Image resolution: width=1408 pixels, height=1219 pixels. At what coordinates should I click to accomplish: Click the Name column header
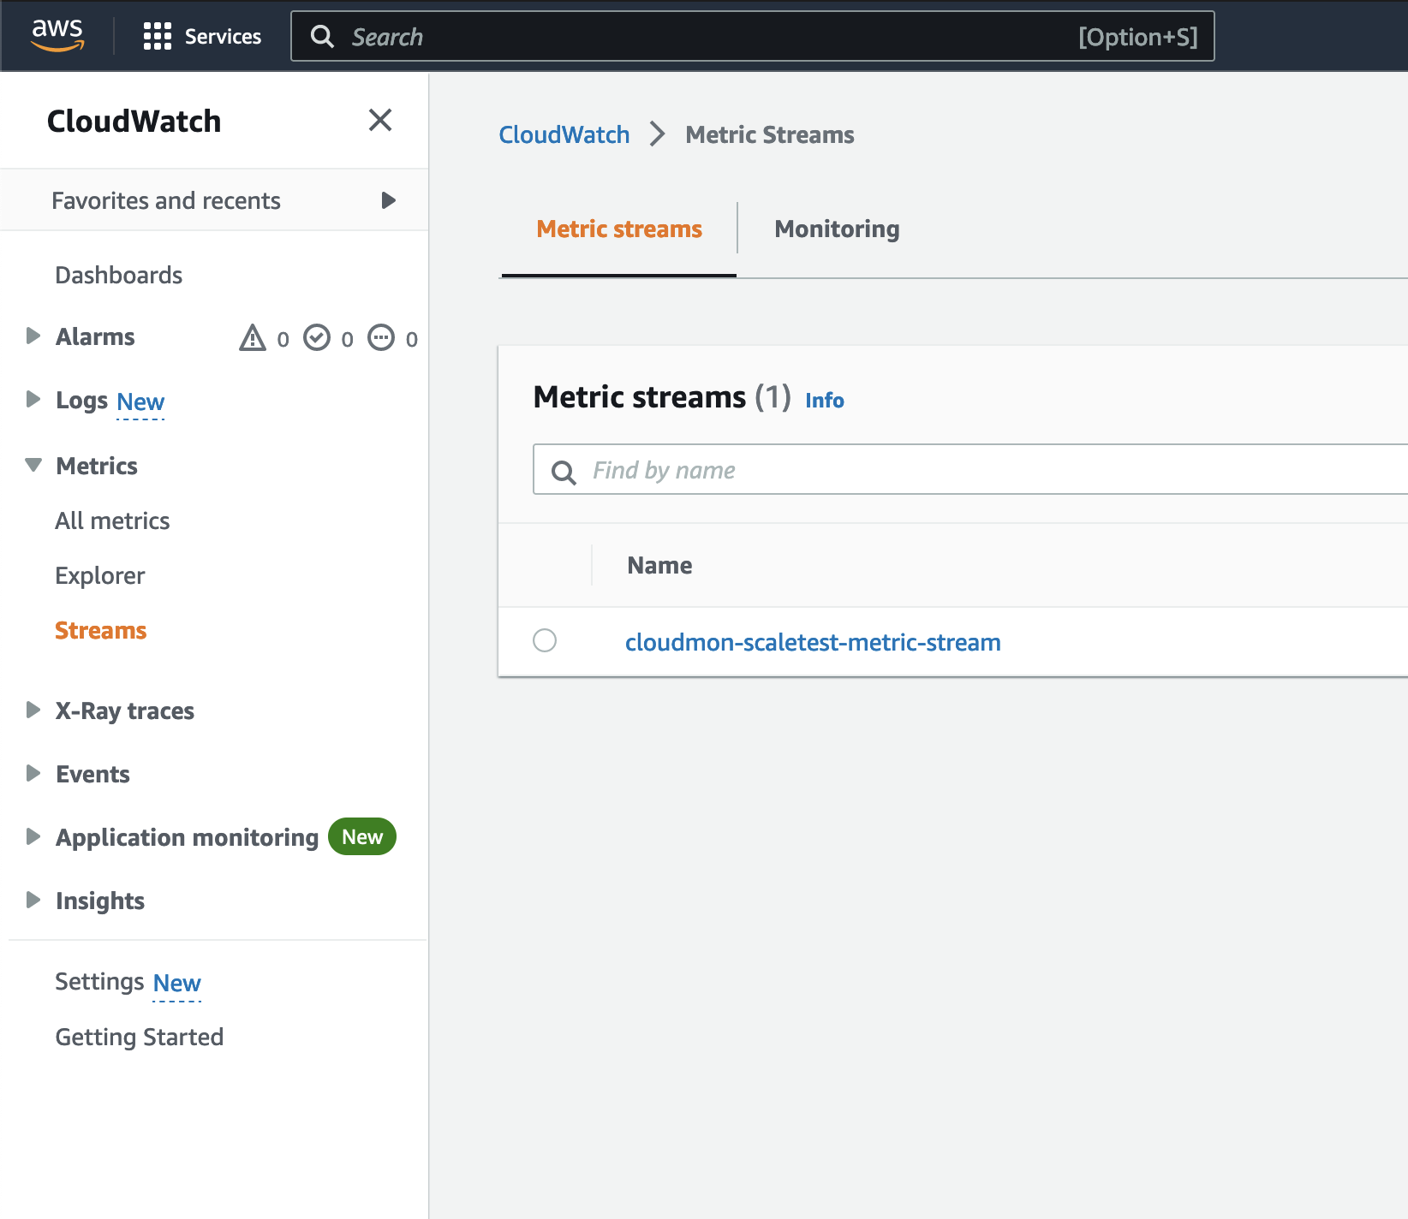[x=659, y=565]
